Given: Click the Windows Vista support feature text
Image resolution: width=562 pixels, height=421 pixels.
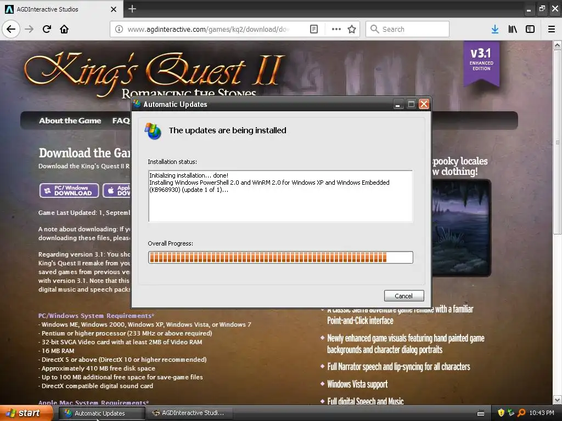Looking at the screenshot, I should click(357, 384).
